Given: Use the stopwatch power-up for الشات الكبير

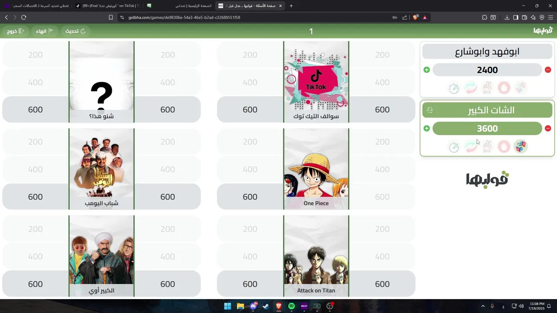Looking at the screenshot, I should [454, 147].
